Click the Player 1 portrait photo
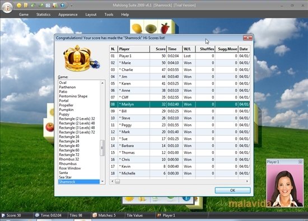The width and height of the screenshot is (308, 221). click(284, 186)
